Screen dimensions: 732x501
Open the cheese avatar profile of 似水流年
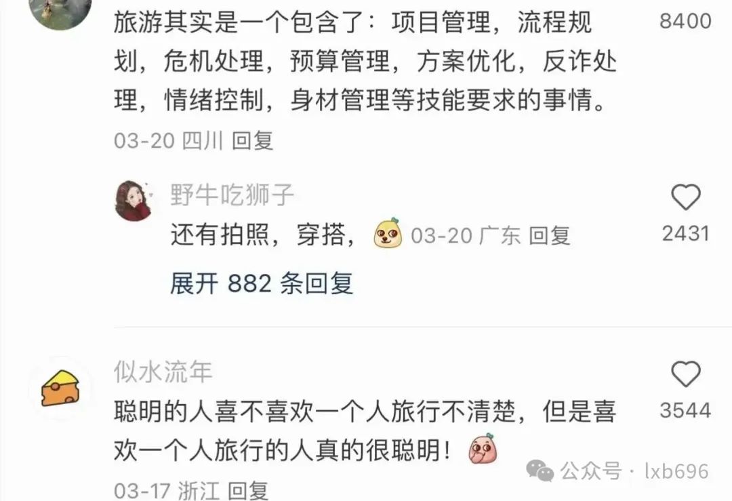[61, 388]
